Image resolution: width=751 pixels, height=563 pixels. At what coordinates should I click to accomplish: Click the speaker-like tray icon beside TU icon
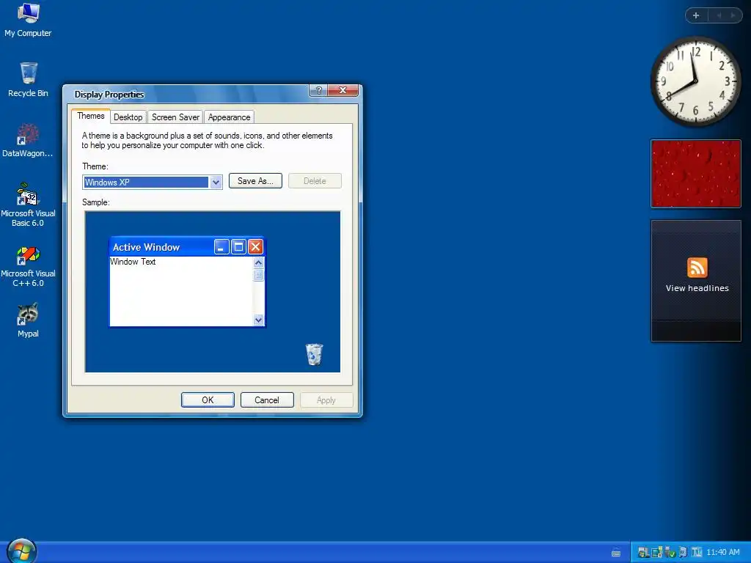(684, 552)
